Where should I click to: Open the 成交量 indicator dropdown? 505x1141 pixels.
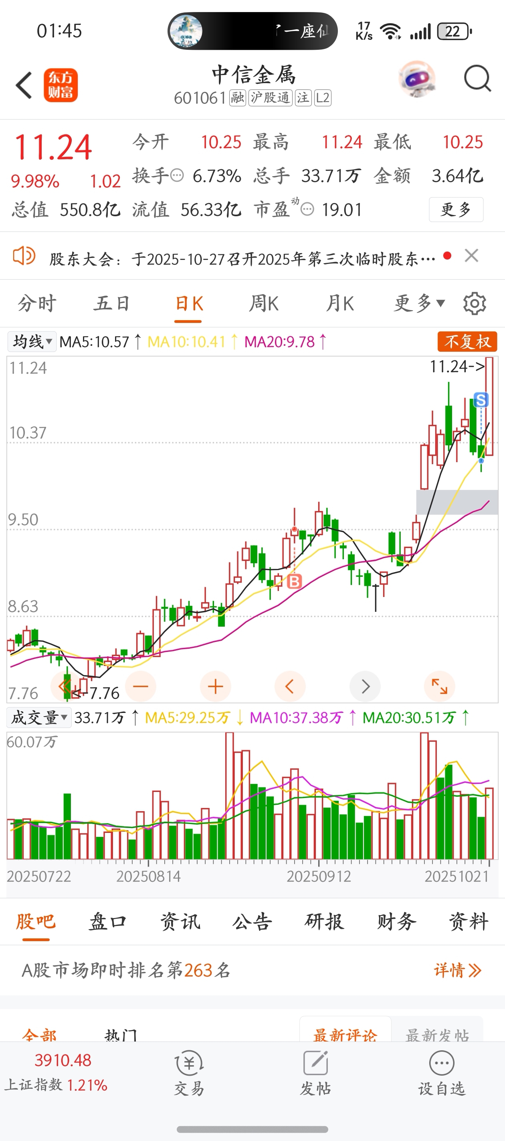pos(39,718)
